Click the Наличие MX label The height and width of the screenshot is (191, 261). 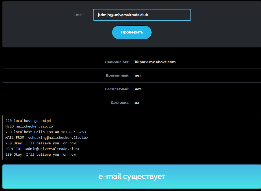117,62
